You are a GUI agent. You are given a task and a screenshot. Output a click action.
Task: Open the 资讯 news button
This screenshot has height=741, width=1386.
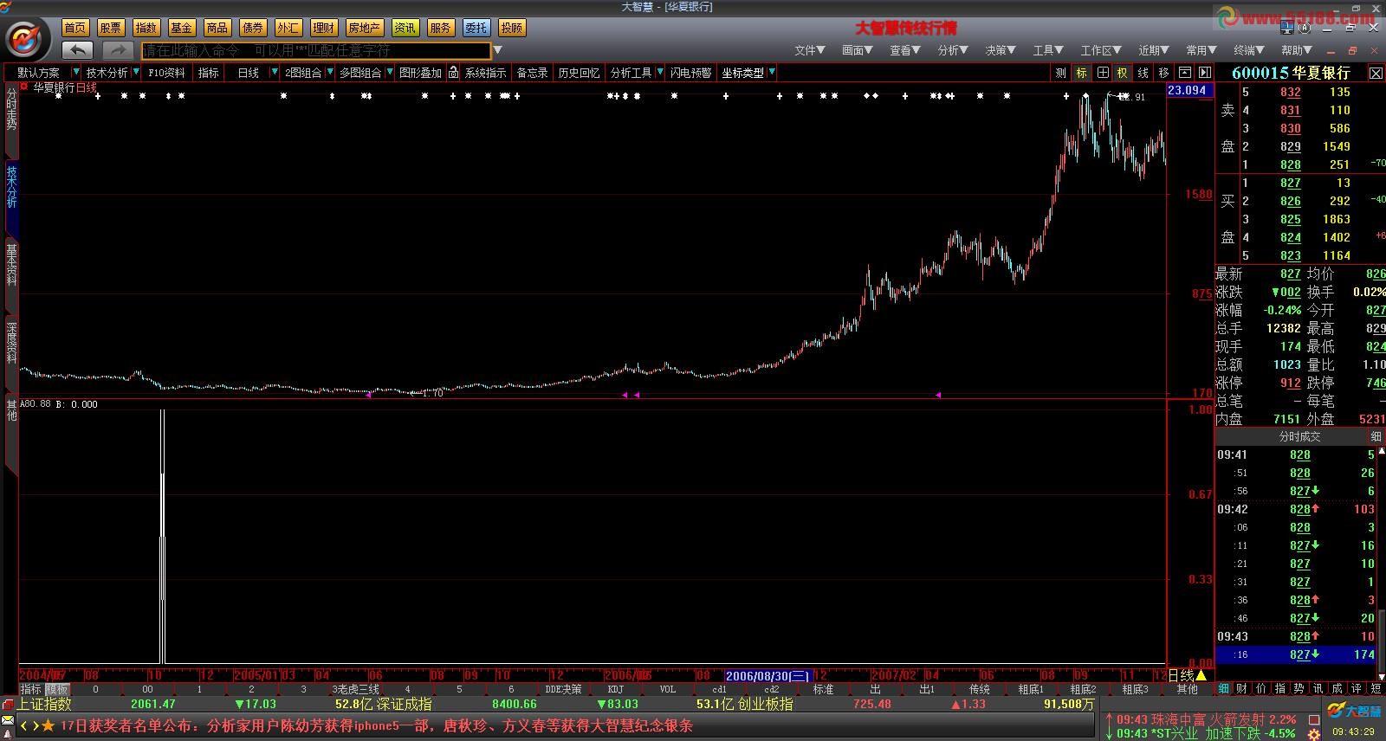(405, 28)
